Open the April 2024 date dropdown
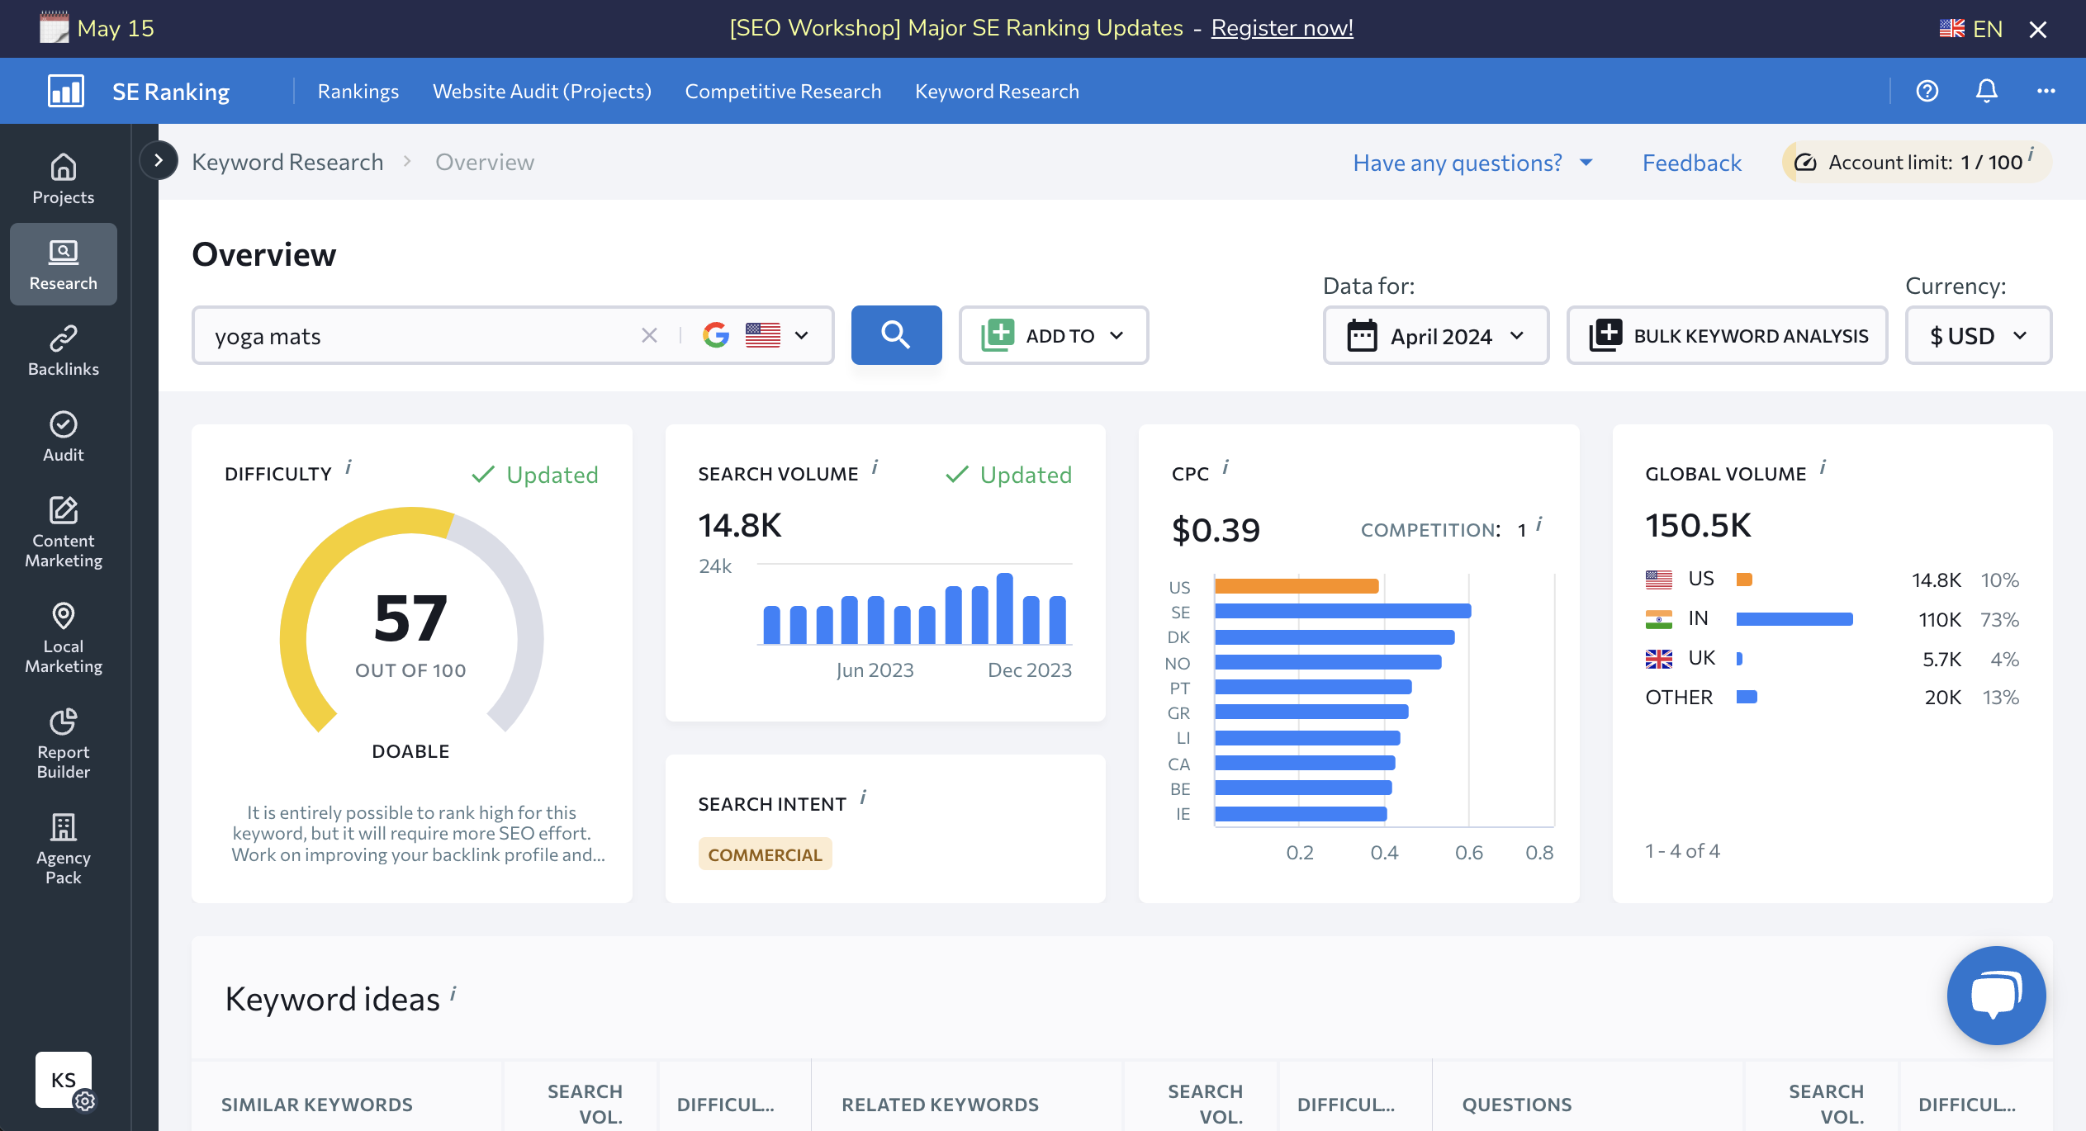The height and width of the screenshot is (1131, 2086). pos(1435,335)
